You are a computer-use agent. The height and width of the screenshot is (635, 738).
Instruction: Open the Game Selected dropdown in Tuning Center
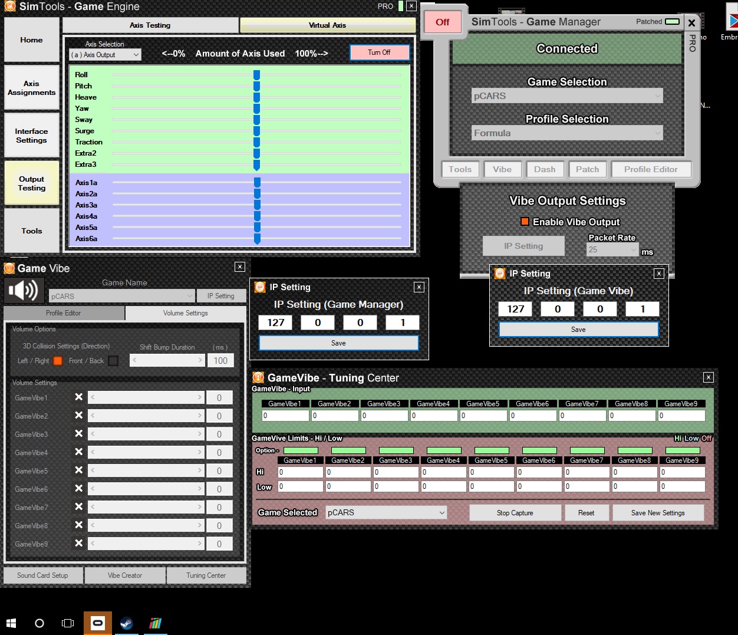pos(386,512)
